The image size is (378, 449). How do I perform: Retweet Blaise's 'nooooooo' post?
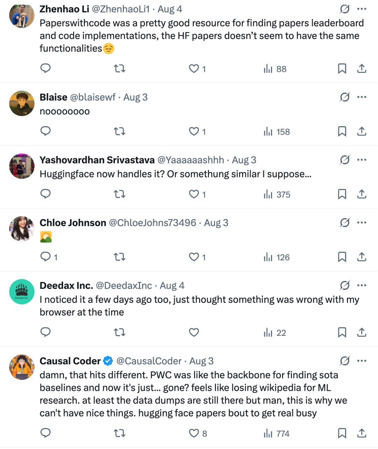point(120,131)
